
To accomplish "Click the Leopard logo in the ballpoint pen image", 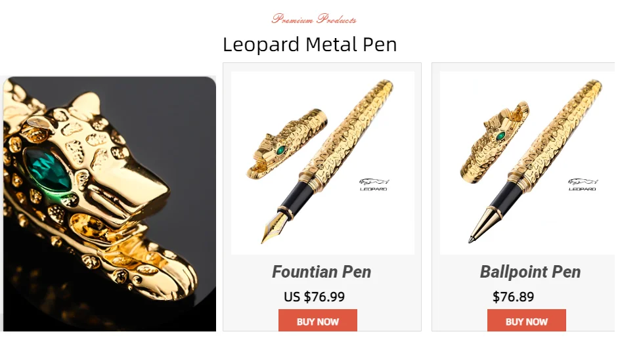I will [583, 184].
